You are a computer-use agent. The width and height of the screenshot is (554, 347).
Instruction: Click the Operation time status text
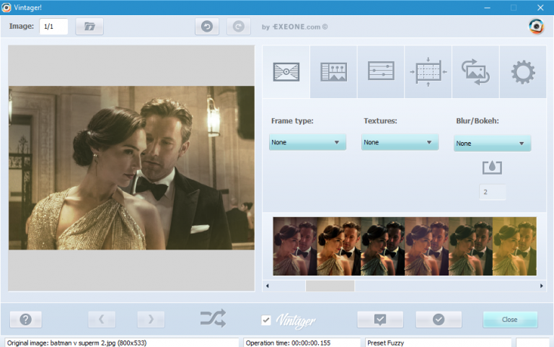[288, 343]
